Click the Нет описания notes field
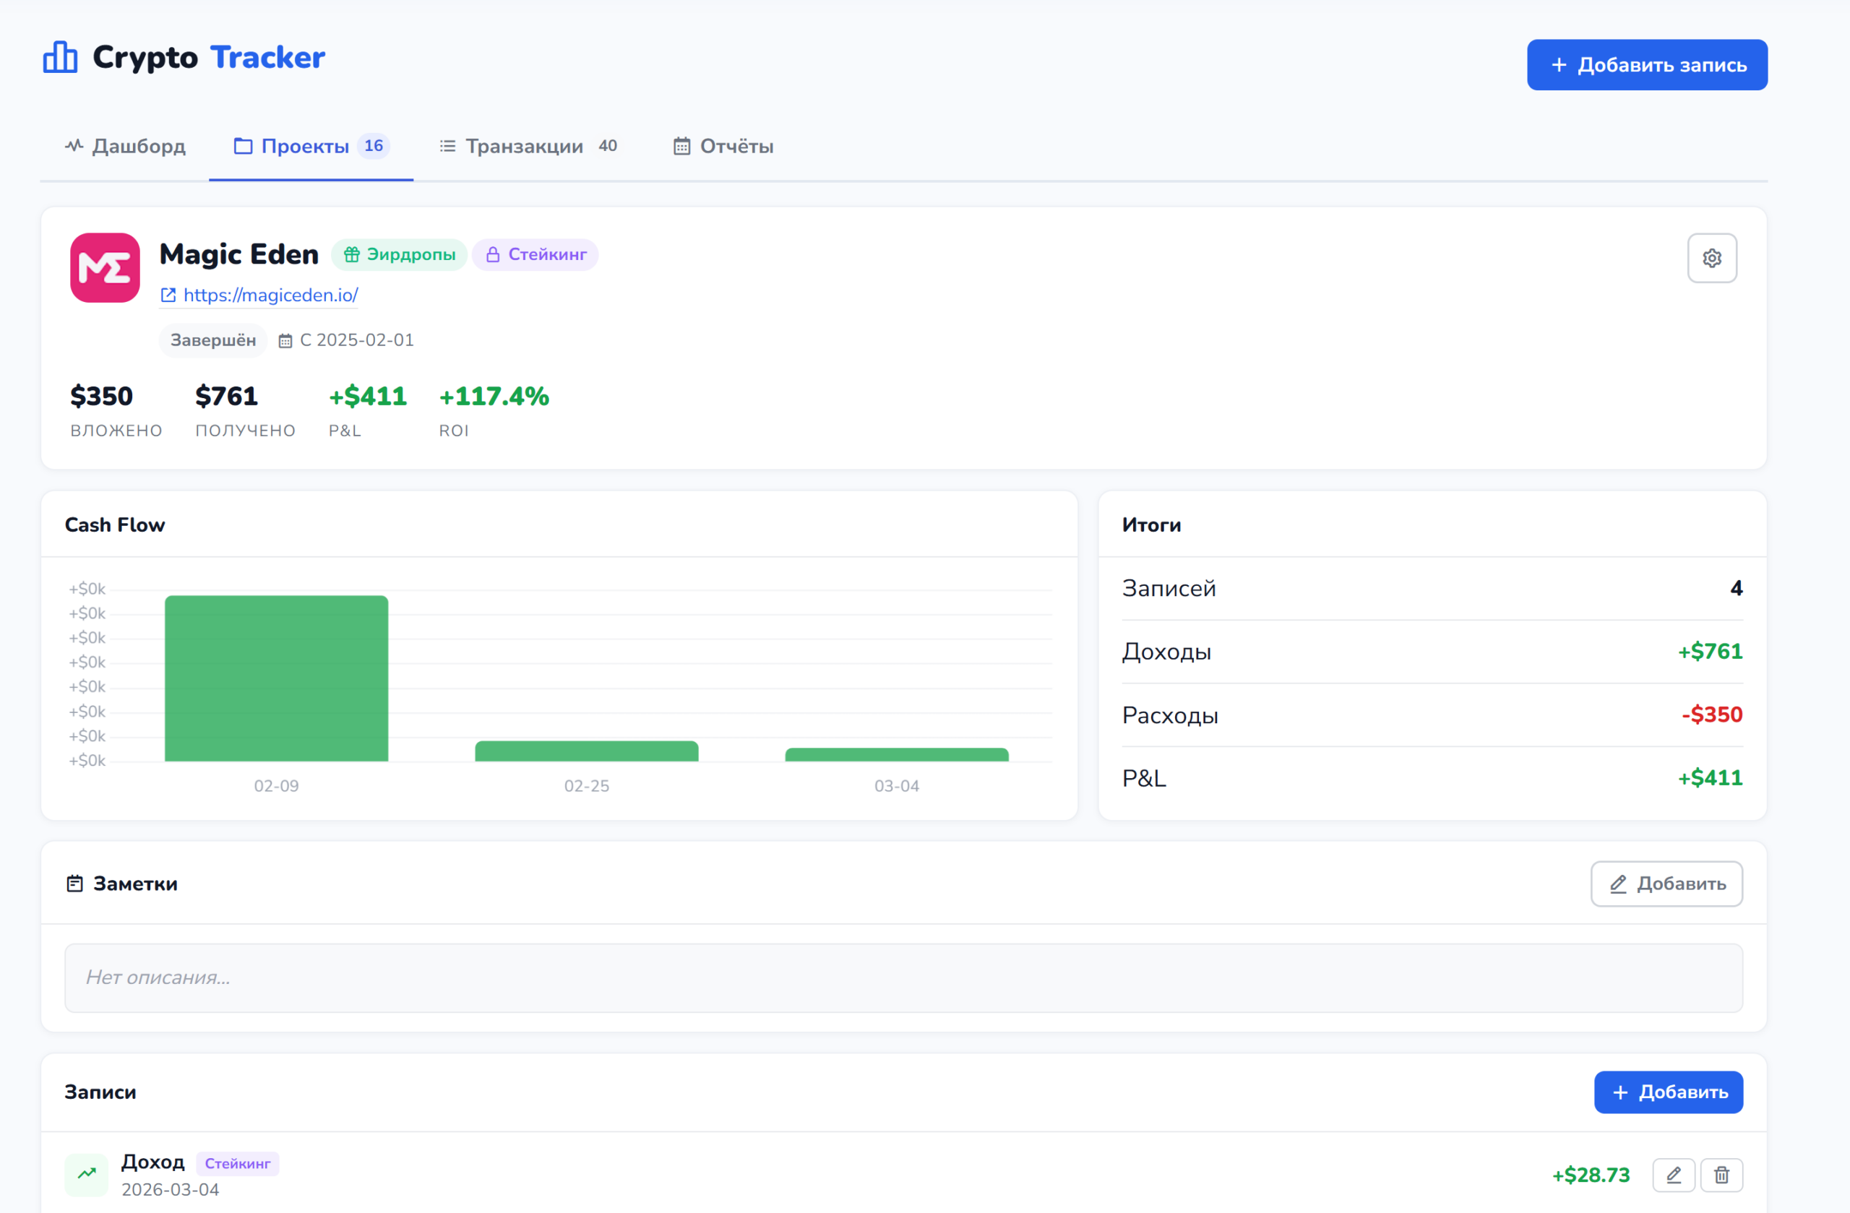 (903, 977)
